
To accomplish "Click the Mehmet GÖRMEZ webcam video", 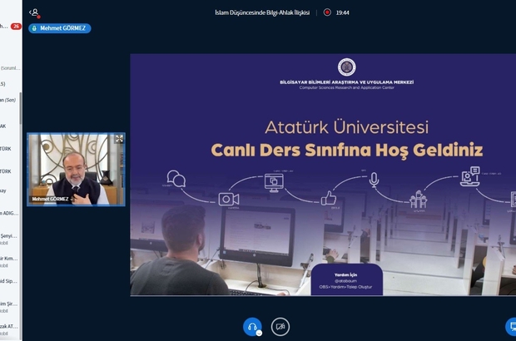I will tap(76, 170).
